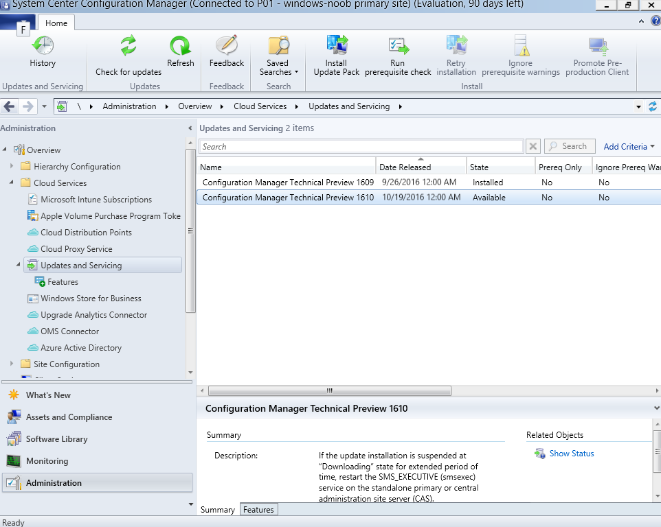
Task: Clear the search with the X button
Action: [533, 146]
